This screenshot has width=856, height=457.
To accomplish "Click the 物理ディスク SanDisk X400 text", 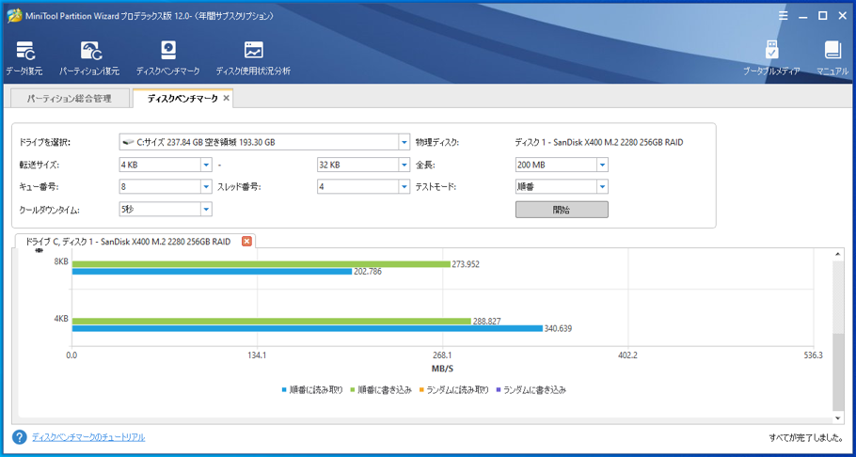I will (x=599, y=143).
